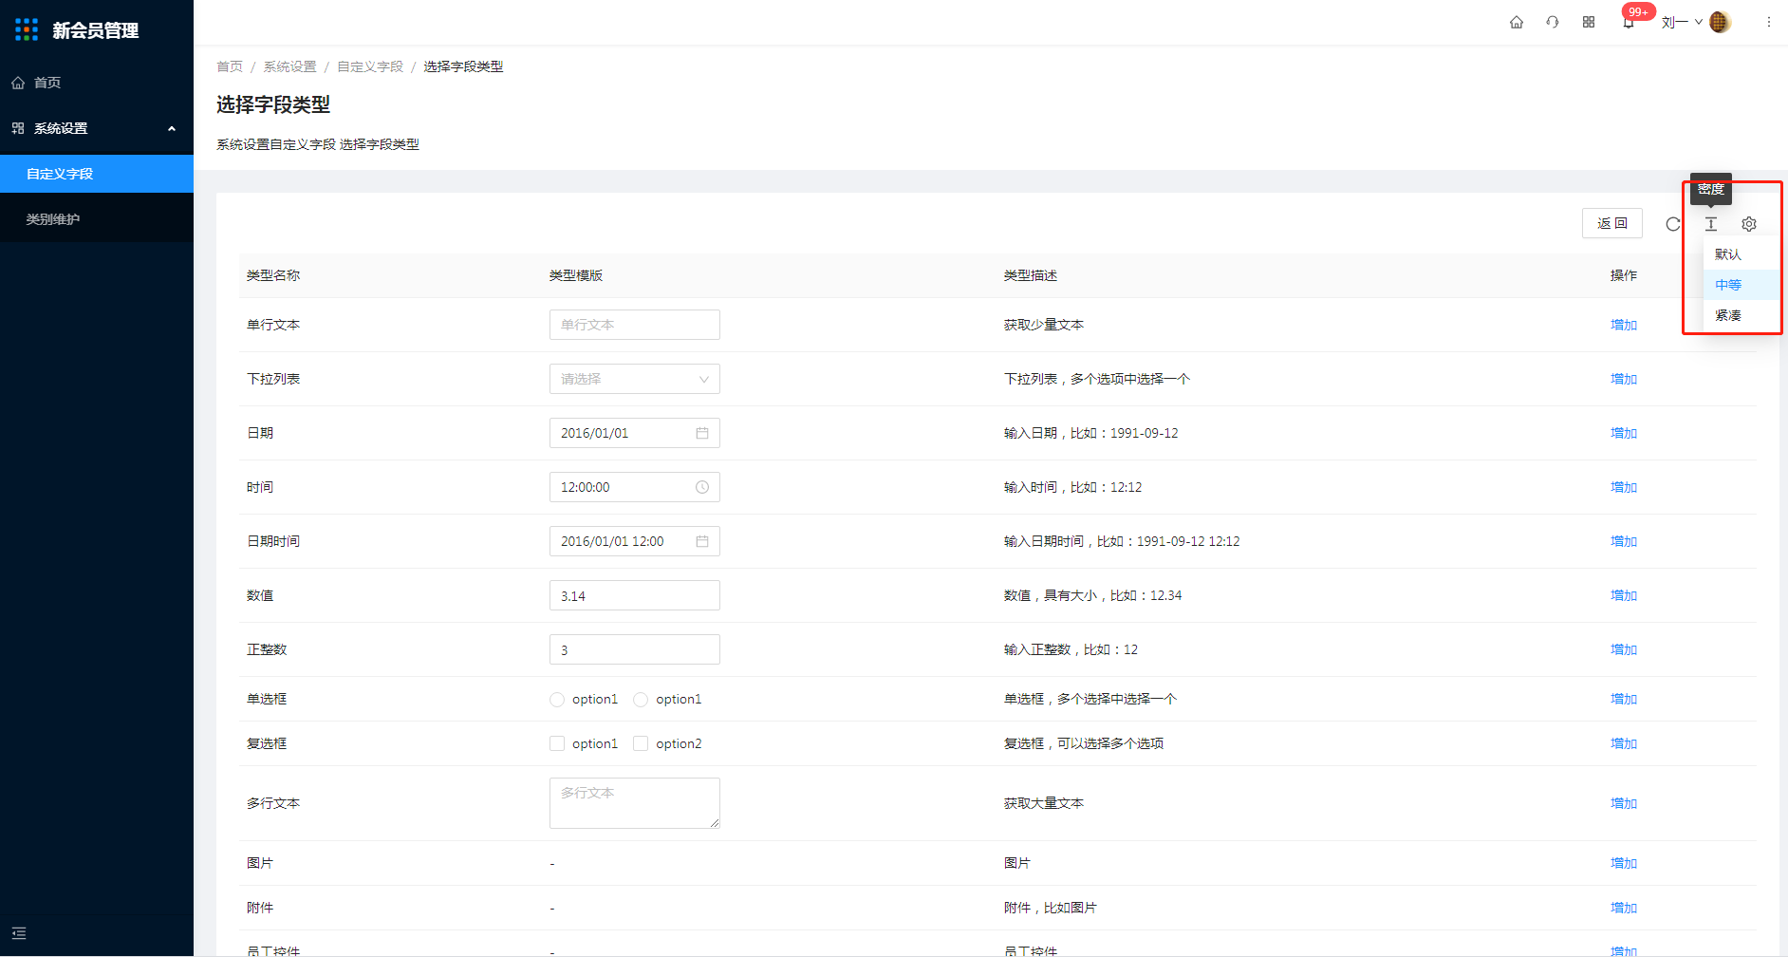This screenshot has height=957, width=1788.
Task: Check option1 checkbox in 复选框 row
Action: coord(557,743)
